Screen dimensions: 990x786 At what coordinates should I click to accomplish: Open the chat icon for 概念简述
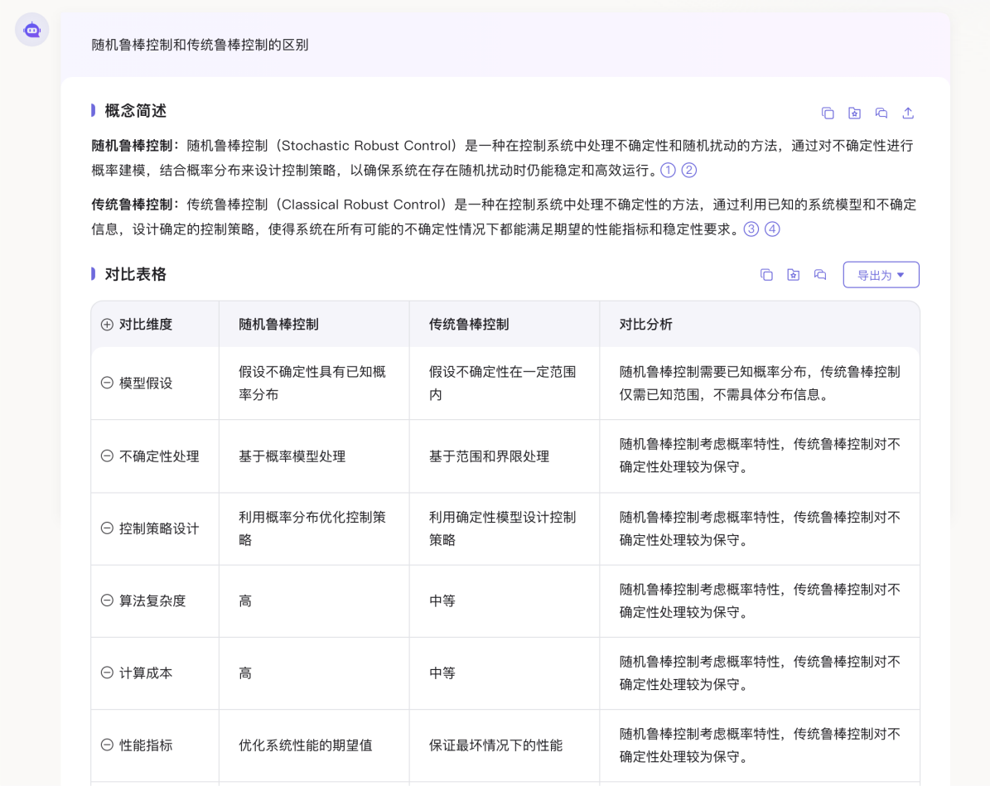pyautogui.click(x=881, y=113)
